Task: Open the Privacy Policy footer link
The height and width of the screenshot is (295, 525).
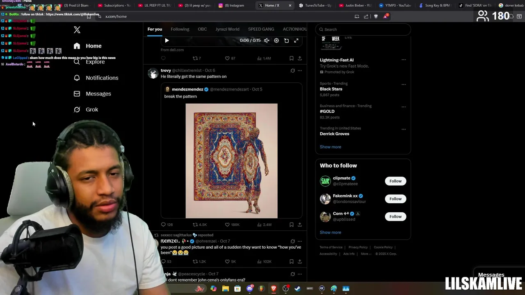Action: 358,247
